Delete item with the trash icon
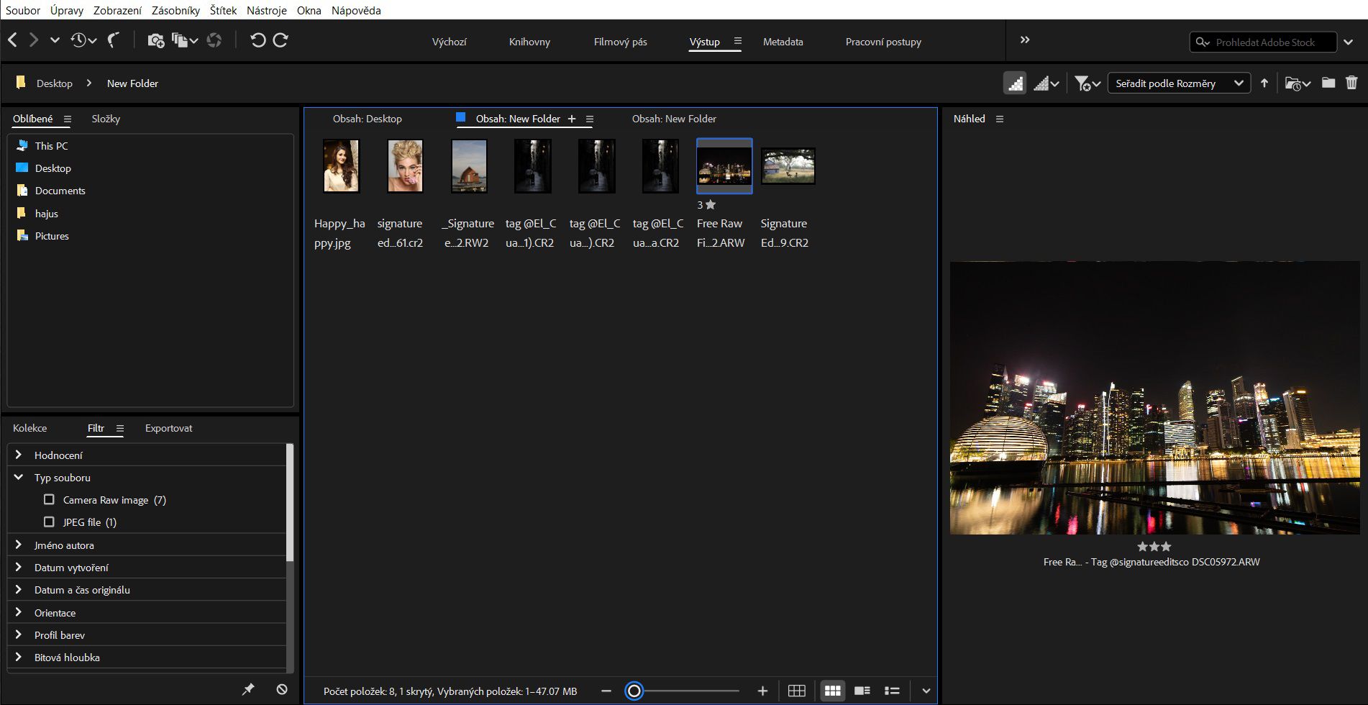1368x705 pixels. tap(1351, 83)
